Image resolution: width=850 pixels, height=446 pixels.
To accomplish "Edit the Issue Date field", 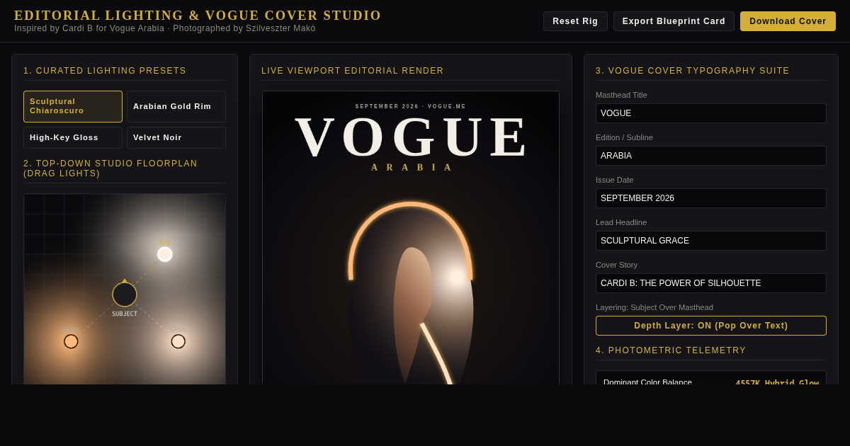I will (711, 198).
